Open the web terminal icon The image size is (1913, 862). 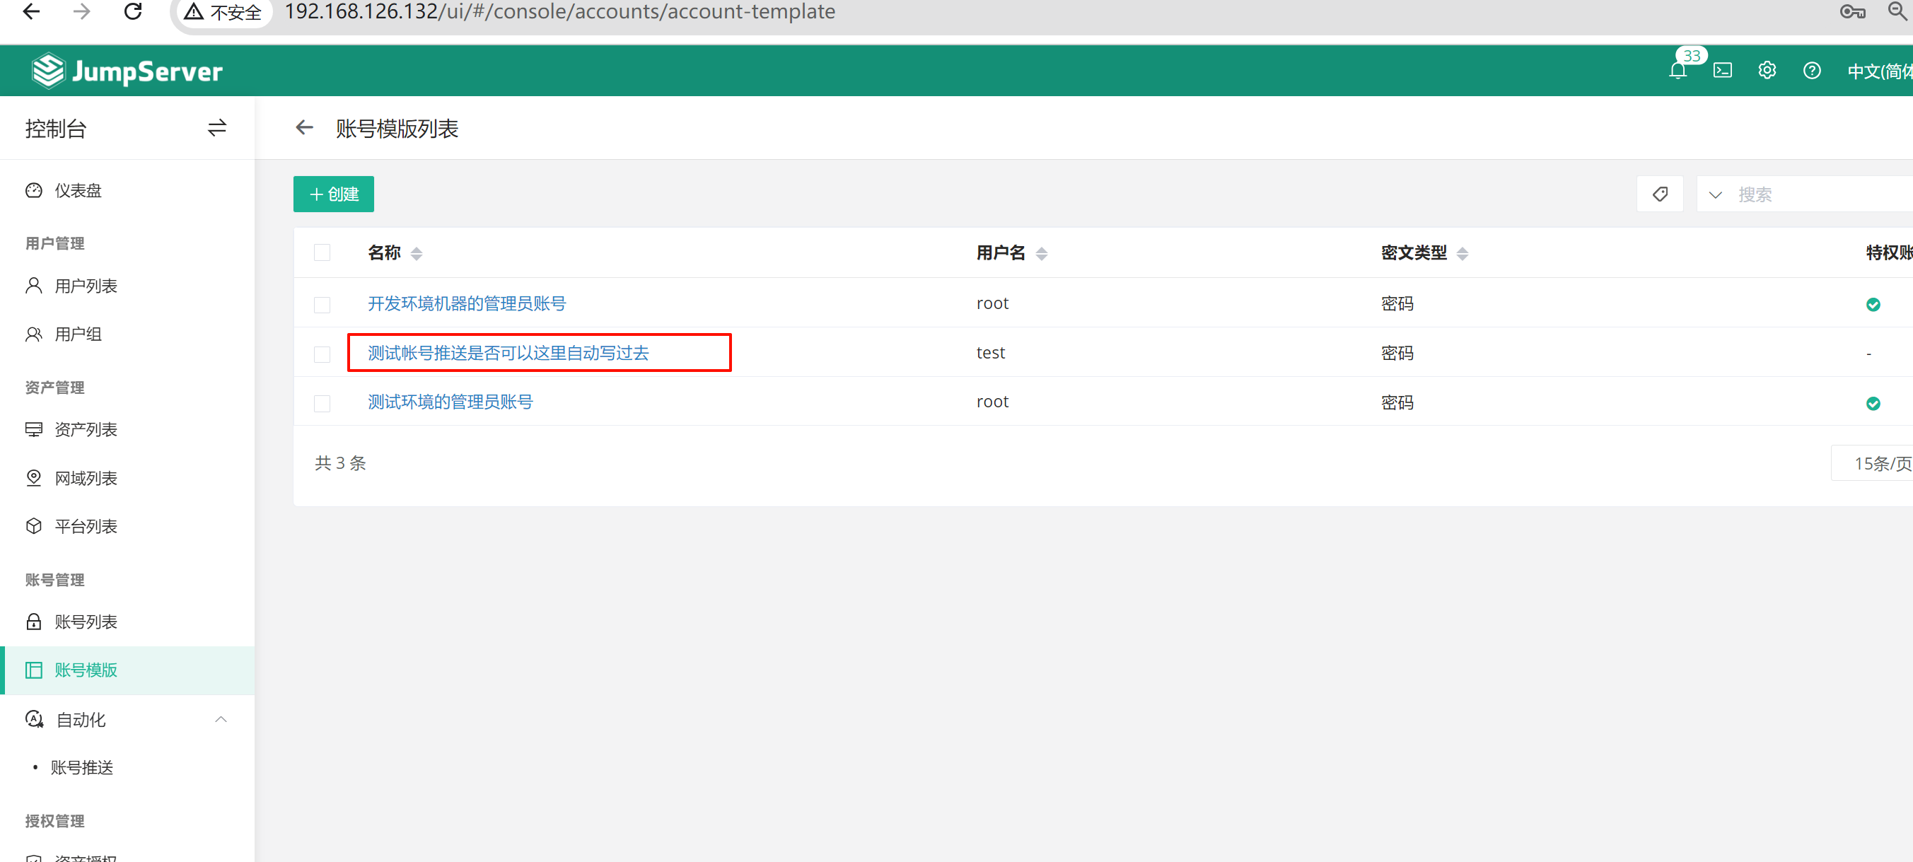coord(1722,71)
